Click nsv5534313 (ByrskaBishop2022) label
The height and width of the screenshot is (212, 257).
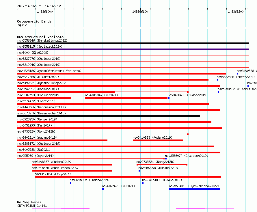(x=194, y=186)
